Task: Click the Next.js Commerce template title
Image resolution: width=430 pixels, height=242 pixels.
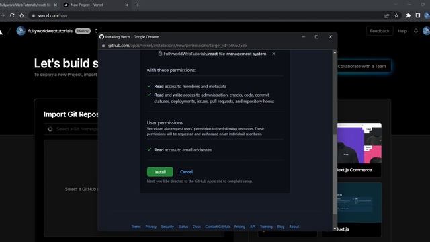Action: pos(354,170)
